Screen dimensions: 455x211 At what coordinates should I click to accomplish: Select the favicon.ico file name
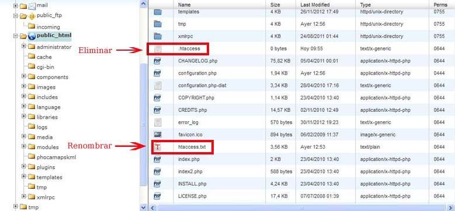pos(190,135)
